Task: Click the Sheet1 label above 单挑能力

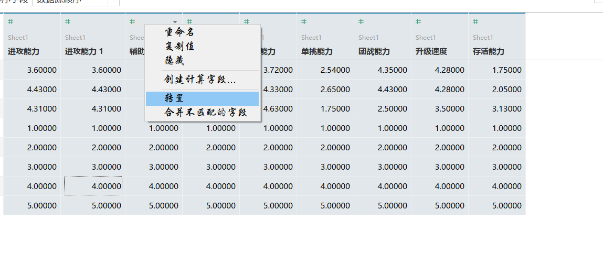Action: 311,38
